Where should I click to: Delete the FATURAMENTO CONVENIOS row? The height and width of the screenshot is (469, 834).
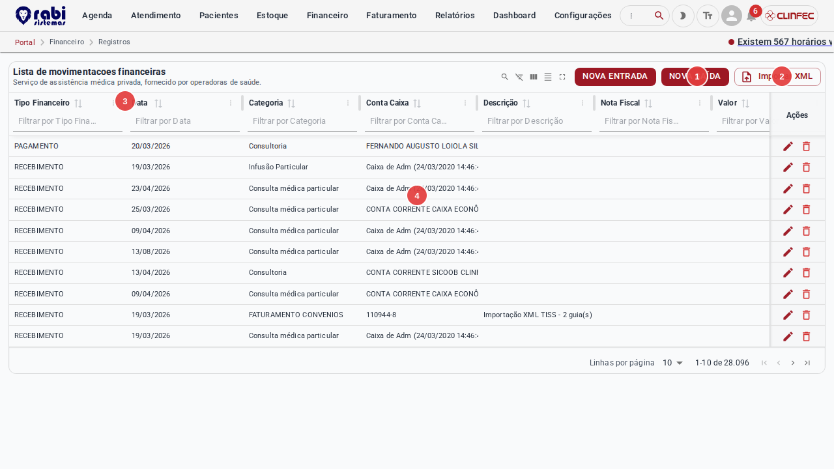pyautogui.click(x=806, y=315)
